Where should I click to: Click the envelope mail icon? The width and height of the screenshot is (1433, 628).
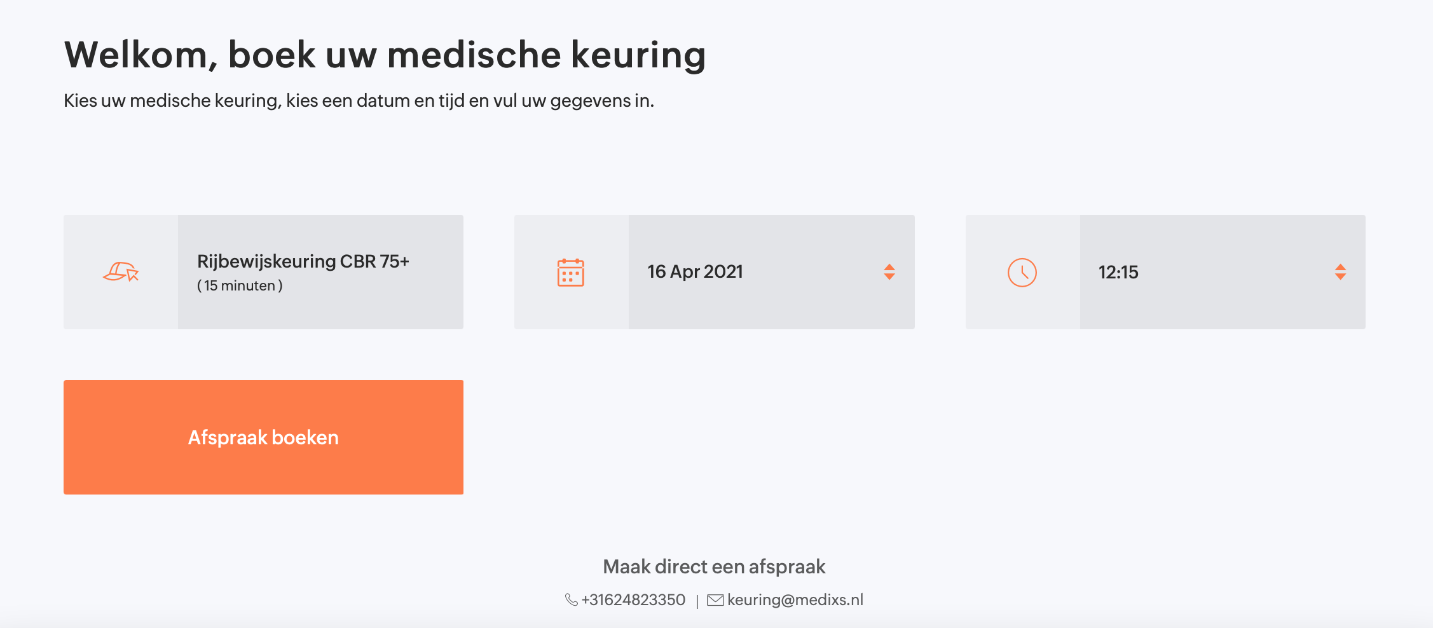pos(715,600)
